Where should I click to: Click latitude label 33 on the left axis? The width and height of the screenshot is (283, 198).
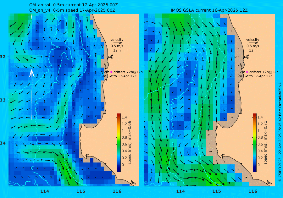click(3, 100)
